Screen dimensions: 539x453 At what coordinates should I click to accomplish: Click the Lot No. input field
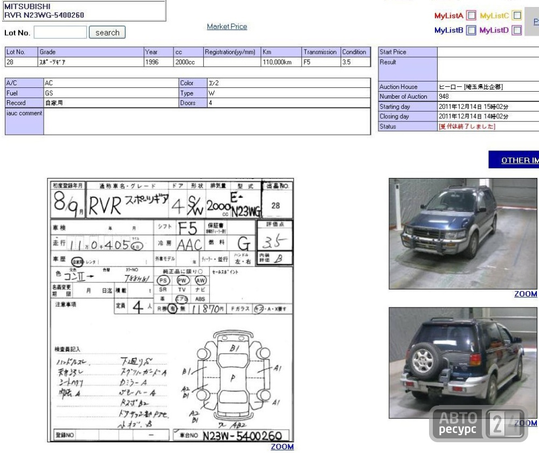click(60, 32)
